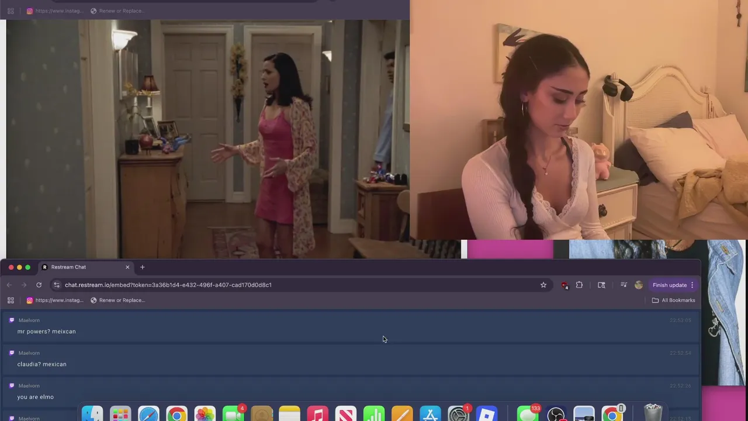Click the Twitch icon beside 'mr powers? meixcan'

click(x=12, y=320)
